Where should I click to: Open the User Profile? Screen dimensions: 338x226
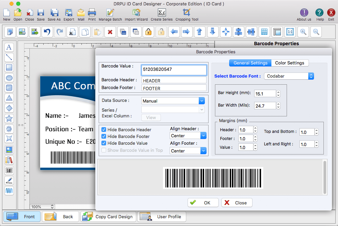(162, 217)
